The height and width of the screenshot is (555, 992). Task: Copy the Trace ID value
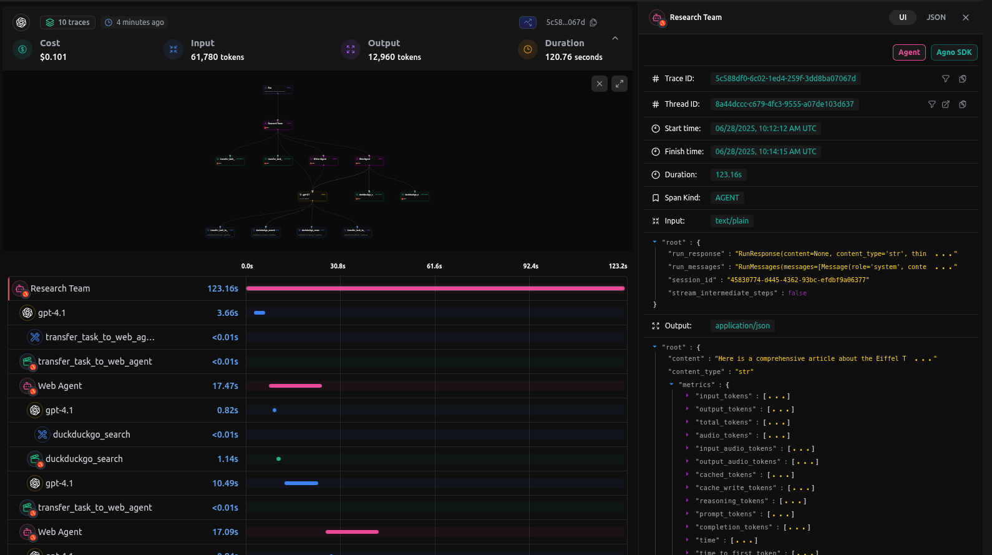click(963, 79)
